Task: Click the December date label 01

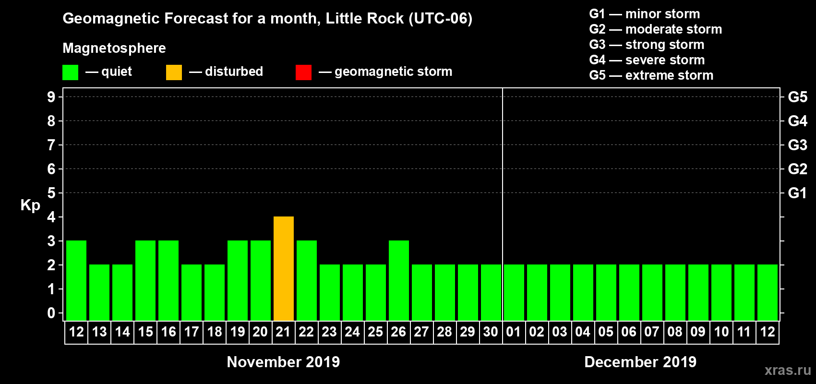Action: [514, 332]
